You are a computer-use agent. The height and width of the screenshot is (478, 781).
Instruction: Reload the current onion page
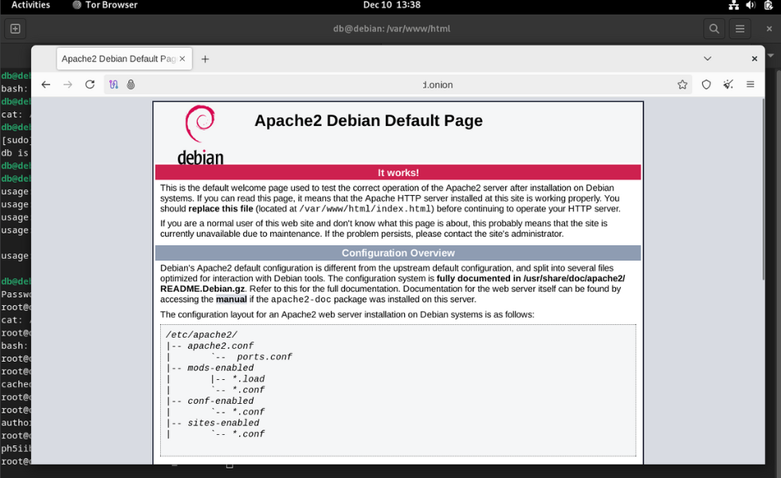pos(89,84)
